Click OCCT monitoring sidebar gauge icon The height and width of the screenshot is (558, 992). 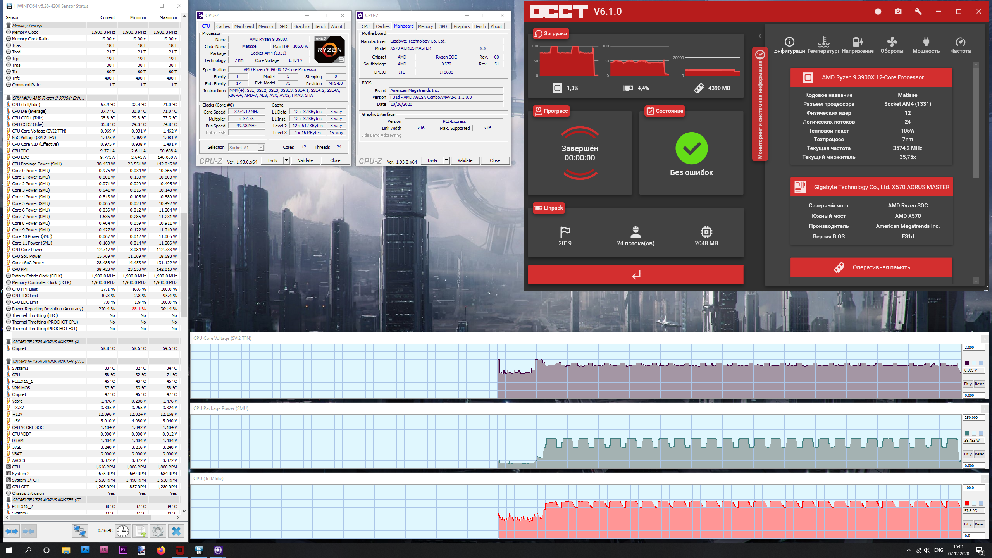(x=760, y=55)
